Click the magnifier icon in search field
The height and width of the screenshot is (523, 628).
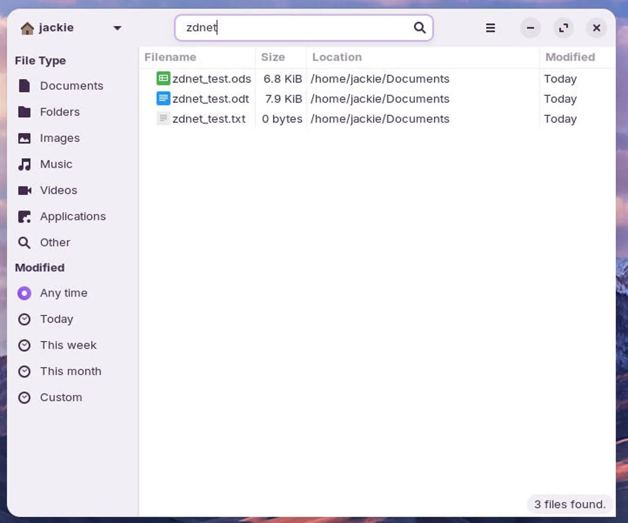pos(419,28)
